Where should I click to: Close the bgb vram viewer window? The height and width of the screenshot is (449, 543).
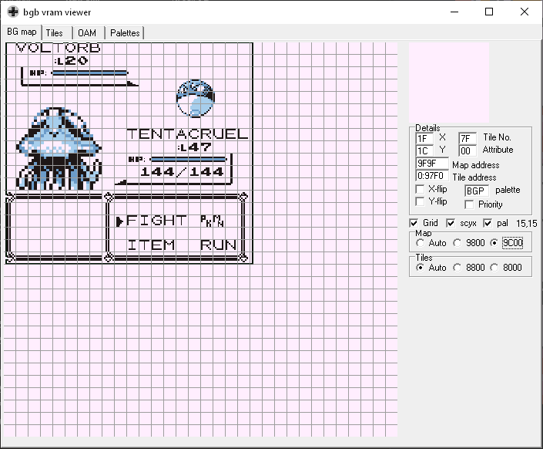point(525,12)
